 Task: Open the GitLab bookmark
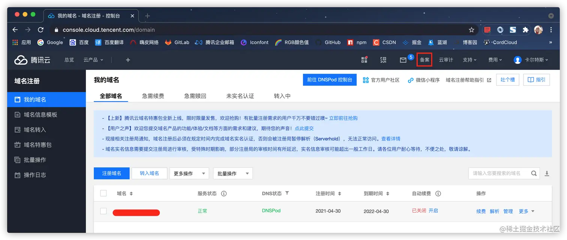tap(177, 42)
